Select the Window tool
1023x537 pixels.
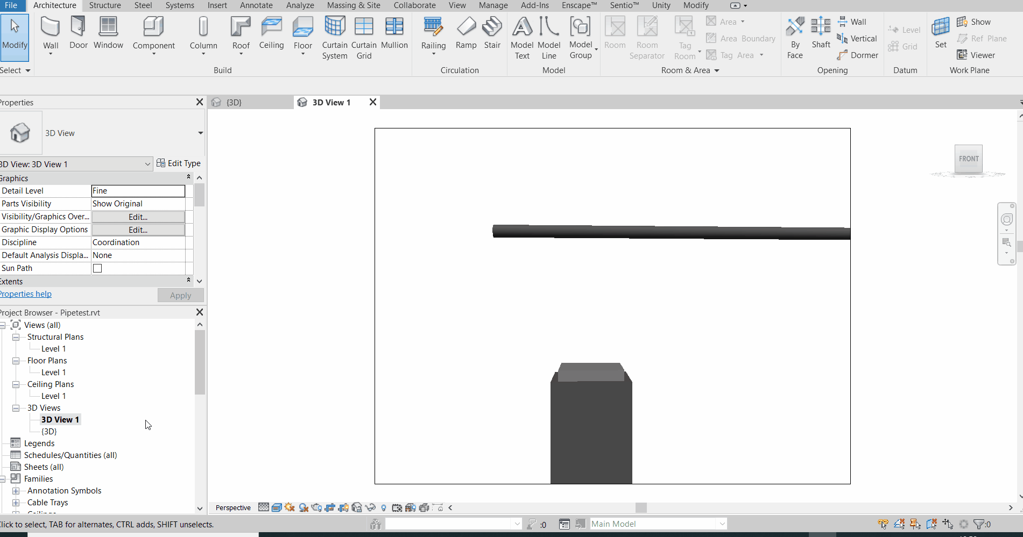coord(108,33)
